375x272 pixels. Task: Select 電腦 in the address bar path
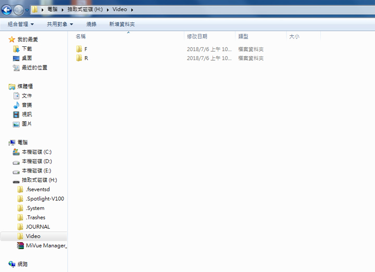click(x=53, y=9)
